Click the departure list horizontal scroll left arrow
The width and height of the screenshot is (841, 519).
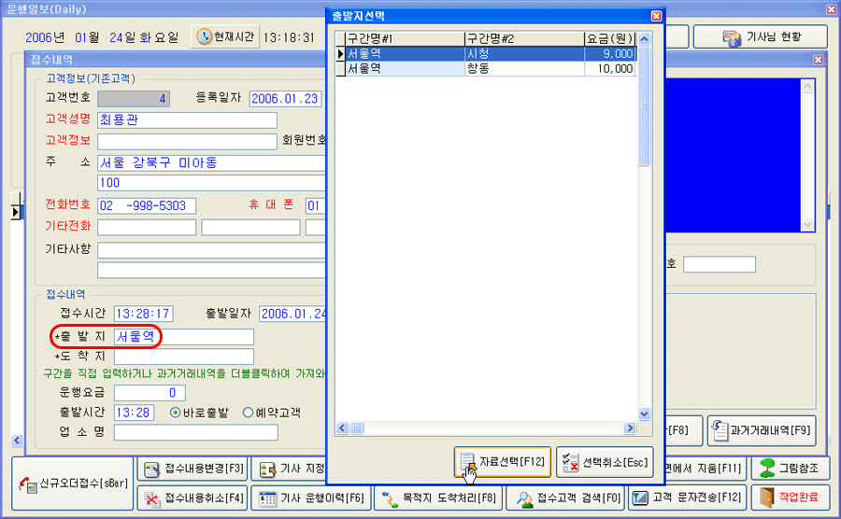pos(342,428)
